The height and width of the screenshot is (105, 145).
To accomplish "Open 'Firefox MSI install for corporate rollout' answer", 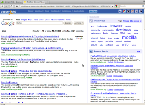I will click(x=113, y=56).
